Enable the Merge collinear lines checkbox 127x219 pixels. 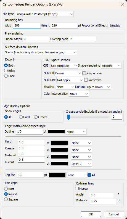tap(77, 189)
